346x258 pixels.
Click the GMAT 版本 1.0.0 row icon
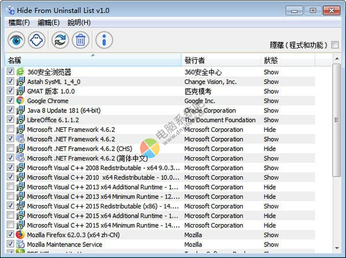(20, 91)
